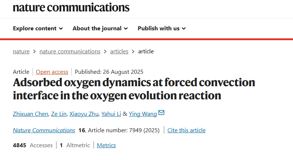
Task: Open the nature communications breadcrumb link
Action: pos(70,52)
